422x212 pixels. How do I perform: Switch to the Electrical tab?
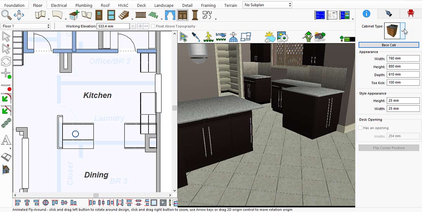59,5
